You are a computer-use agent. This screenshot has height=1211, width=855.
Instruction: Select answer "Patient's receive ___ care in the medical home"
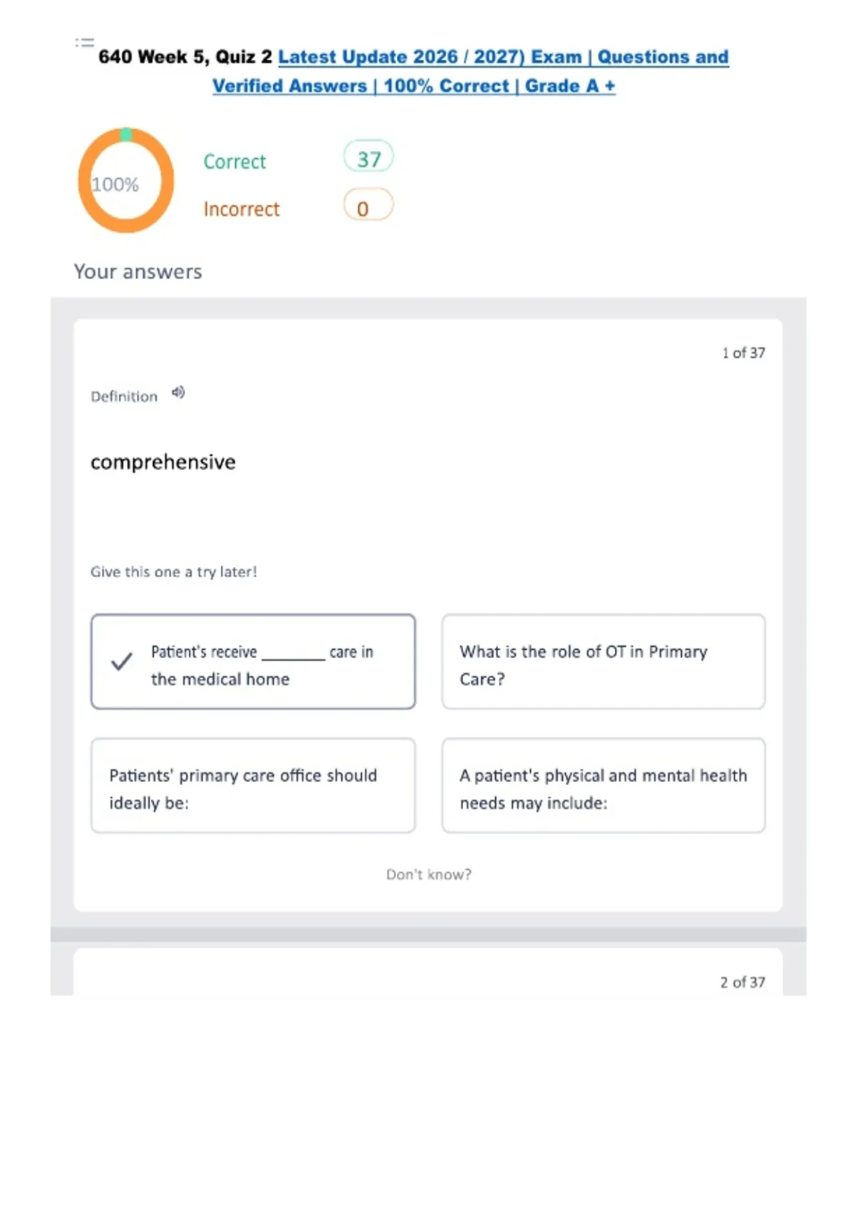(x=253, y=662)
